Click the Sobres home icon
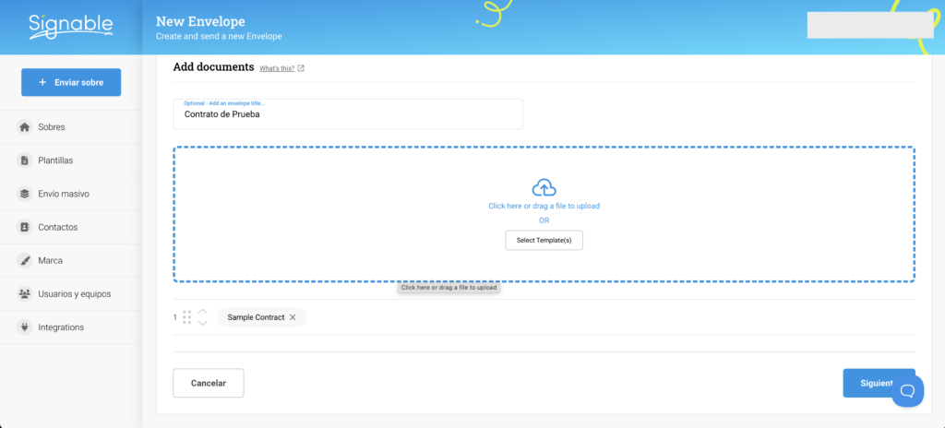 pyautogui.click(x=25, y=127)
